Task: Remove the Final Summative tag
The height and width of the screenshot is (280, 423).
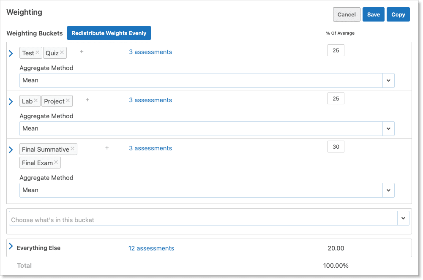Action: point(73,149)
